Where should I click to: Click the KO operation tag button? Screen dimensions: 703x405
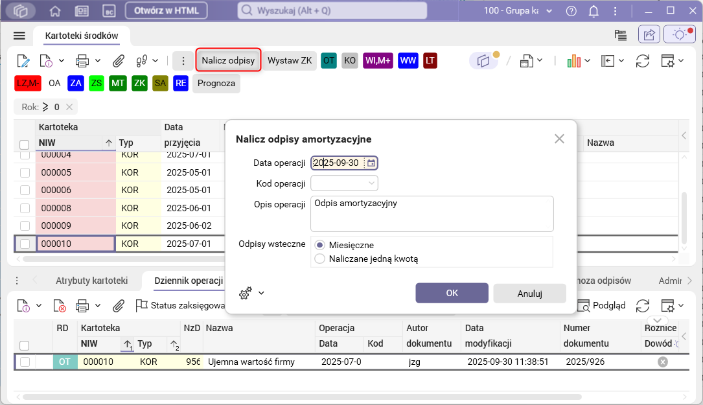pyautogui.click(x=350, y=60)
